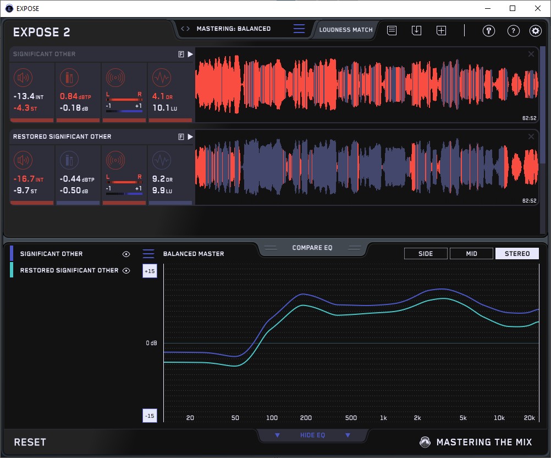Toggle Loudness Match
551x458 pixels.
point(346,30)
